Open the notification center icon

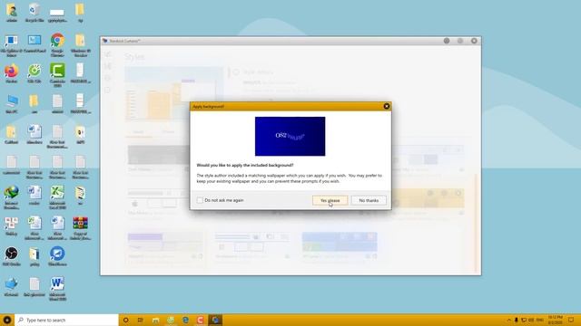click(x=571, y=320)
